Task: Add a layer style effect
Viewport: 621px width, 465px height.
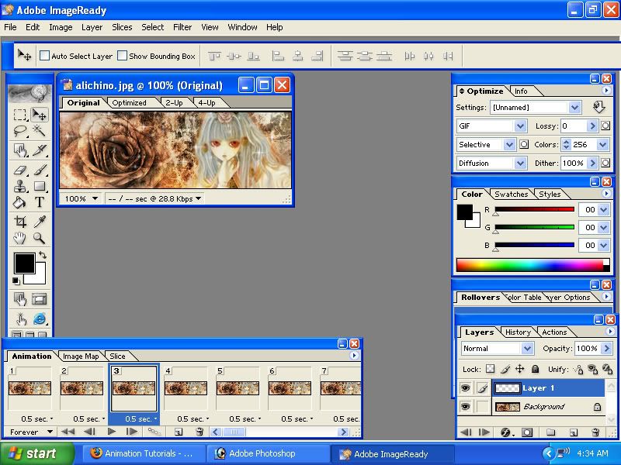Action: coord(506,432)
